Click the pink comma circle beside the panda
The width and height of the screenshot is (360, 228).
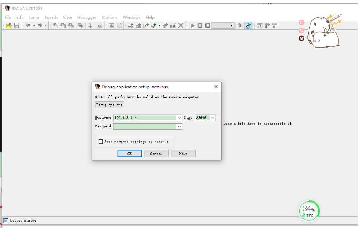click(x=301, y=31)
